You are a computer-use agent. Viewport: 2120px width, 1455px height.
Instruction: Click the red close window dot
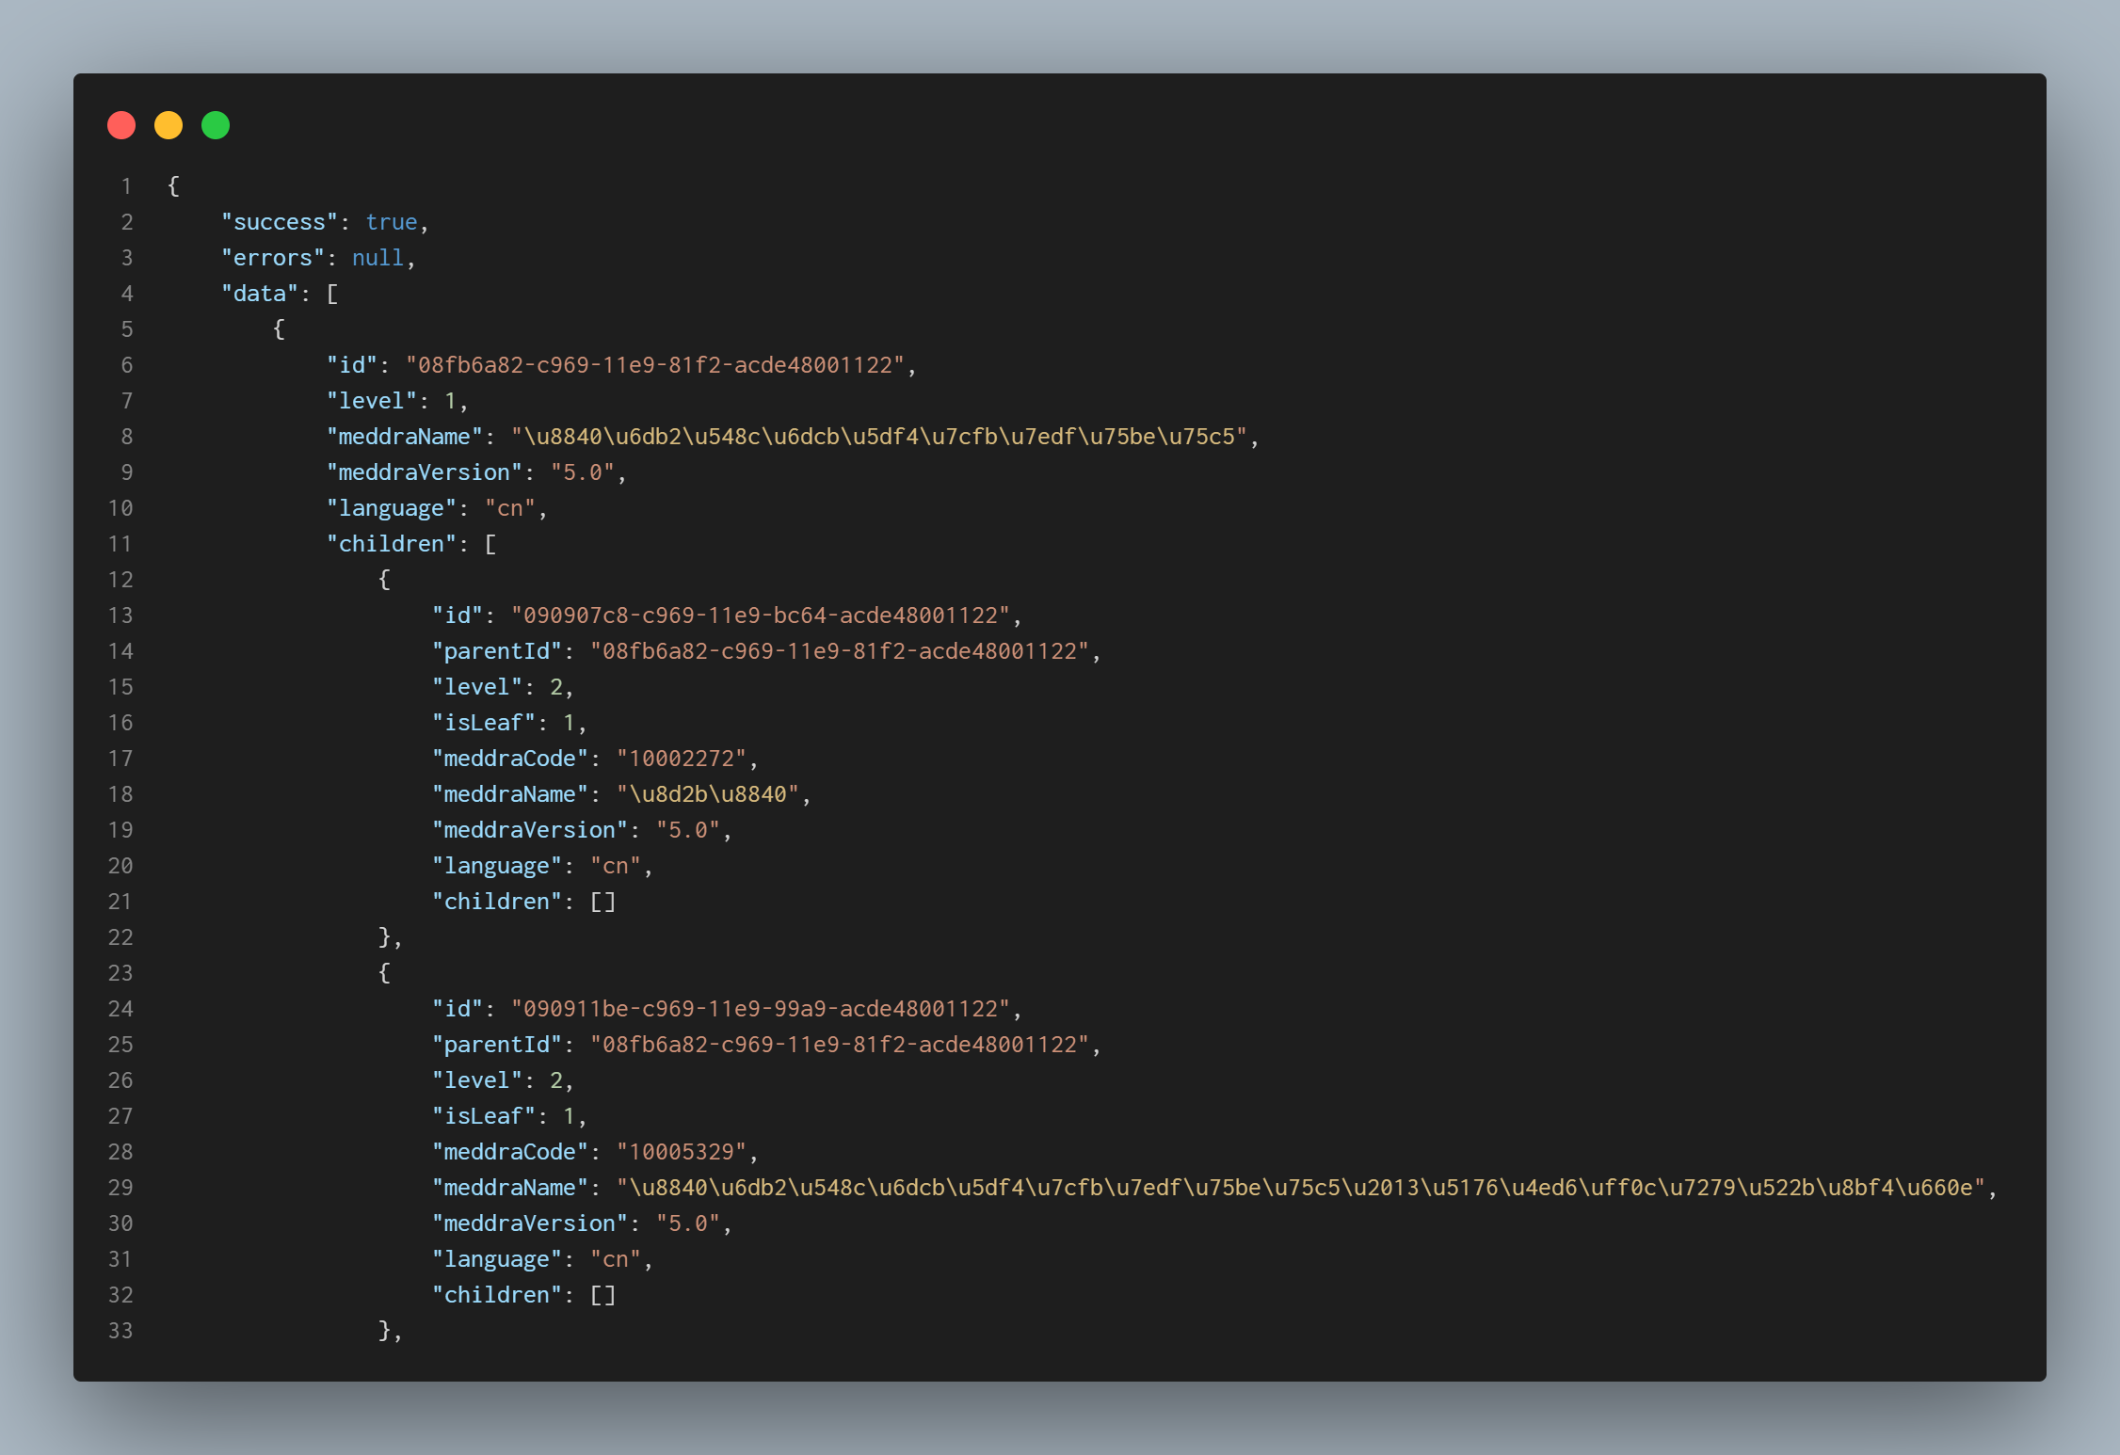[121, 125]
